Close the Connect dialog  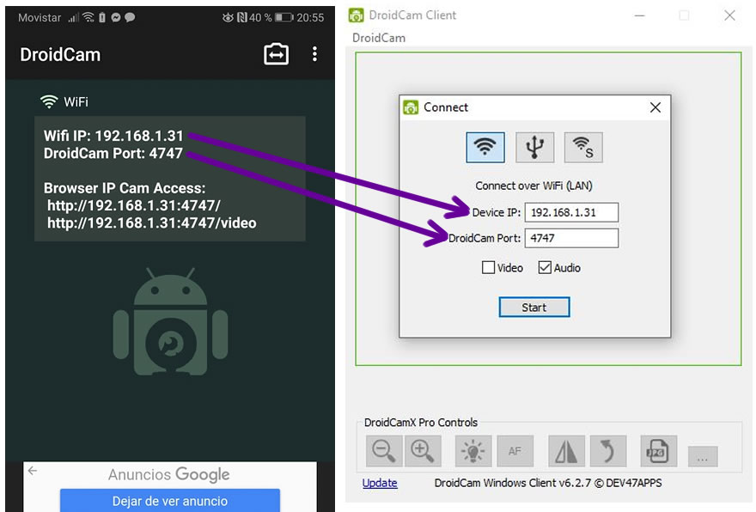655,107
